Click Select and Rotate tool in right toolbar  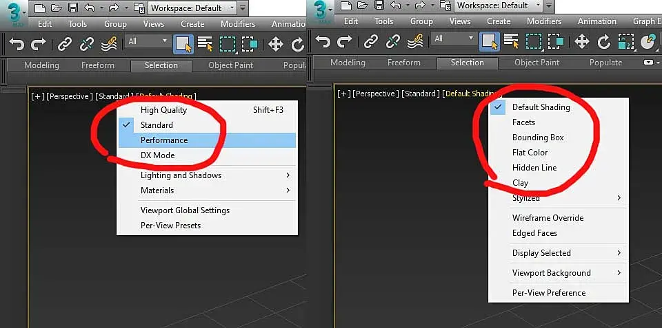pyautogui.click(x=604, y=41)
